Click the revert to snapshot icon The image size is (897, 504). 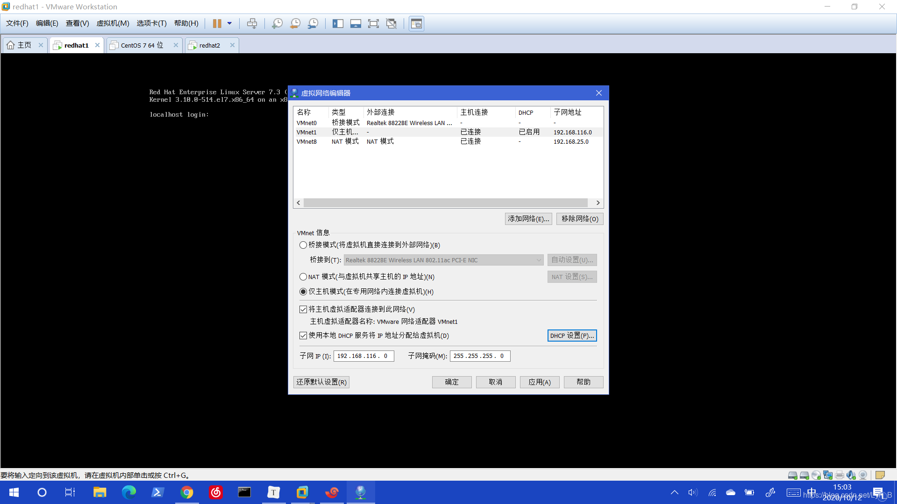[x=295, y=23]
